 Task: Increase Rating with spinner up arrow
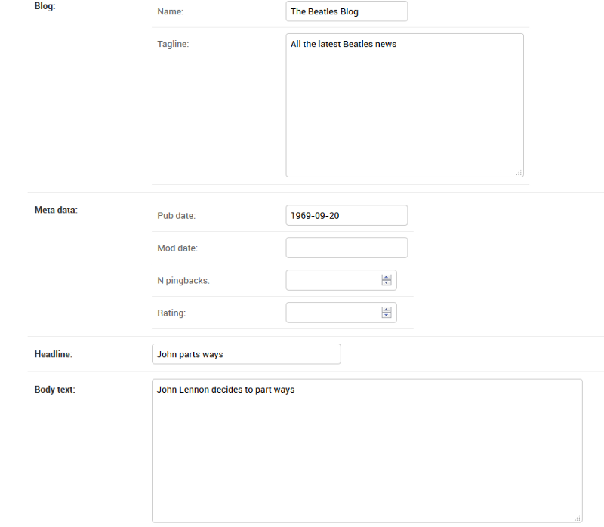tap(387, 310)
